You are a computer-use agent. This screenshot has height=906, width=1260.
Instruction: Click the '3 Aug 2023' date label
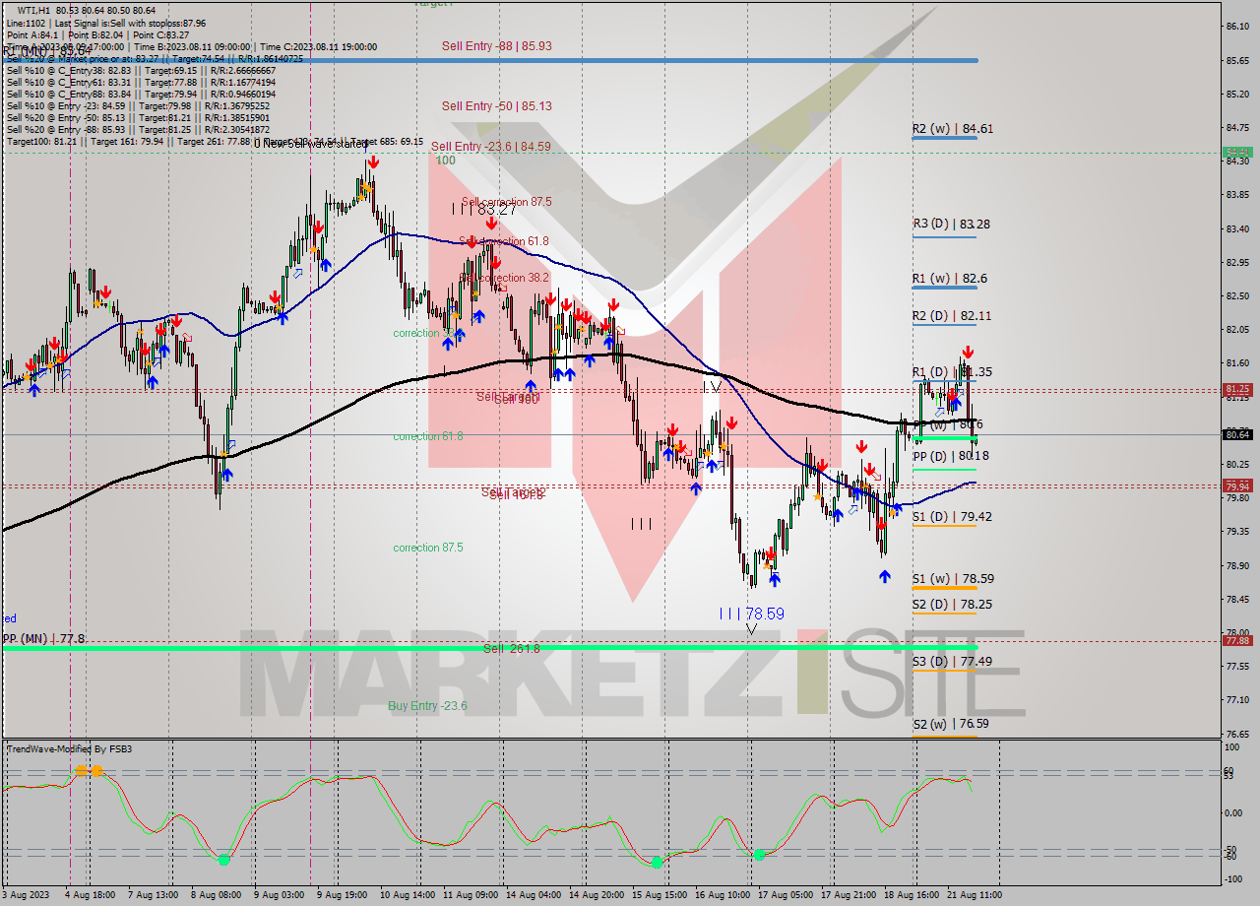pos(27,895)
